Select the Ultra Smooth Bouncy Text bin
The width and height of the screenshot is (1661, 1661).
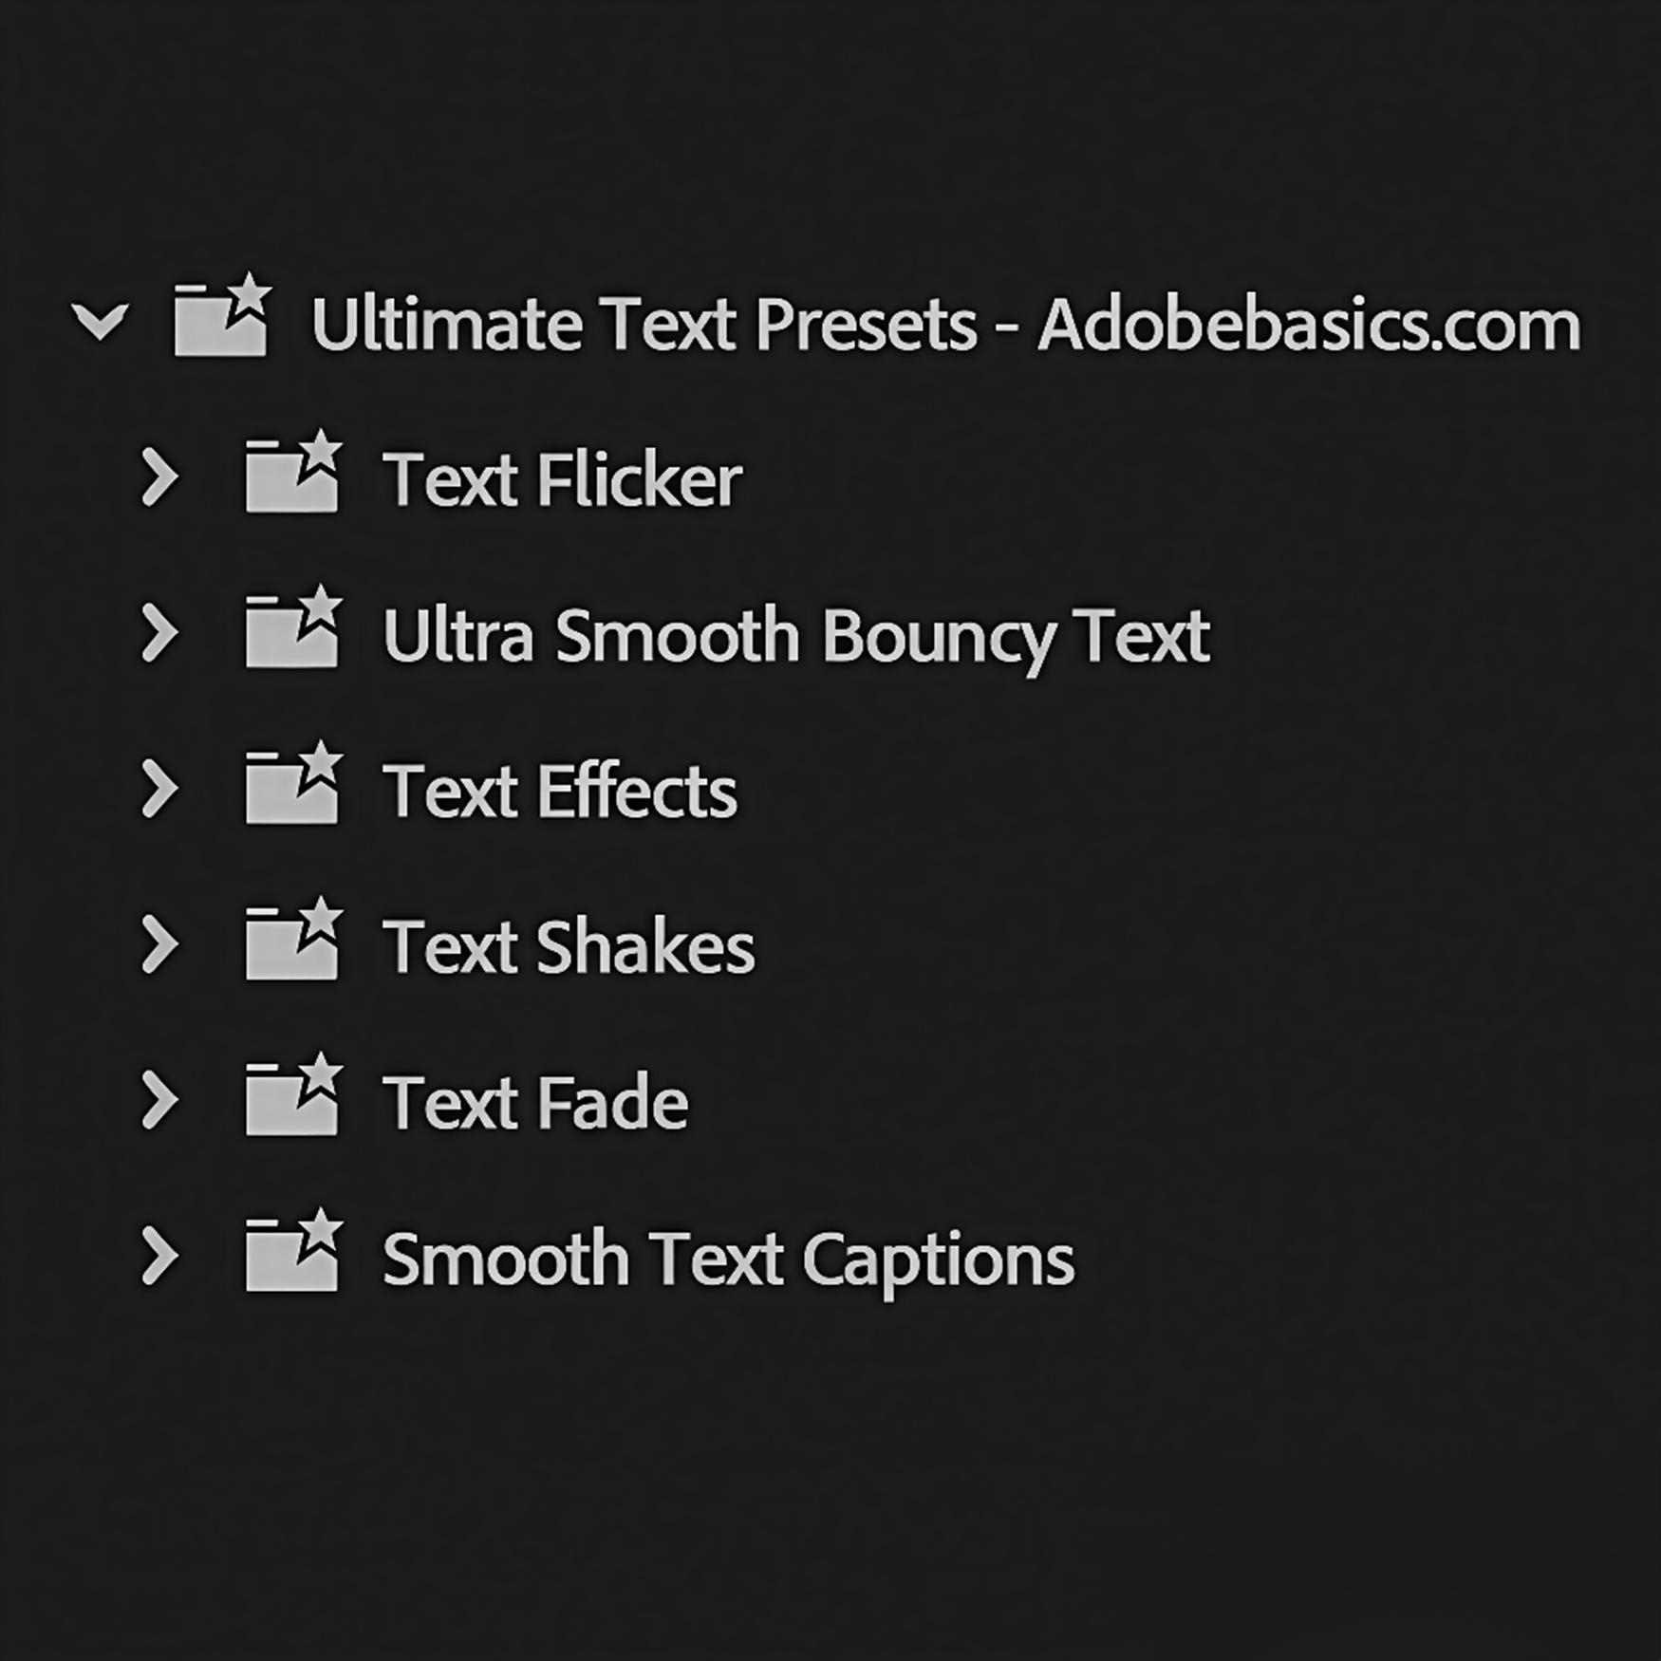click(797, 634)
